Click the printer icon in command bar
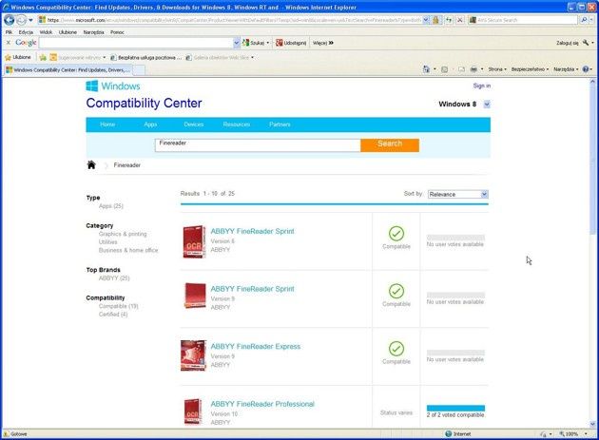The height and width of the screenshot is (440, 599). (473, 69)
